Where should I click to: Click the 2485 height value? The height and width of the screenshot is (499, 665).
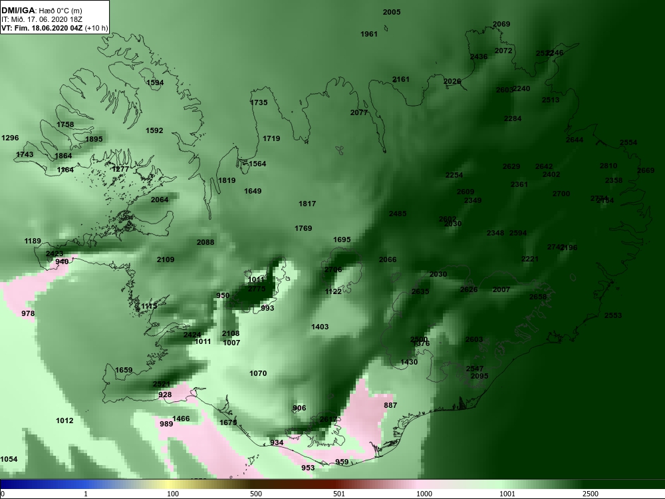(398, 214)
